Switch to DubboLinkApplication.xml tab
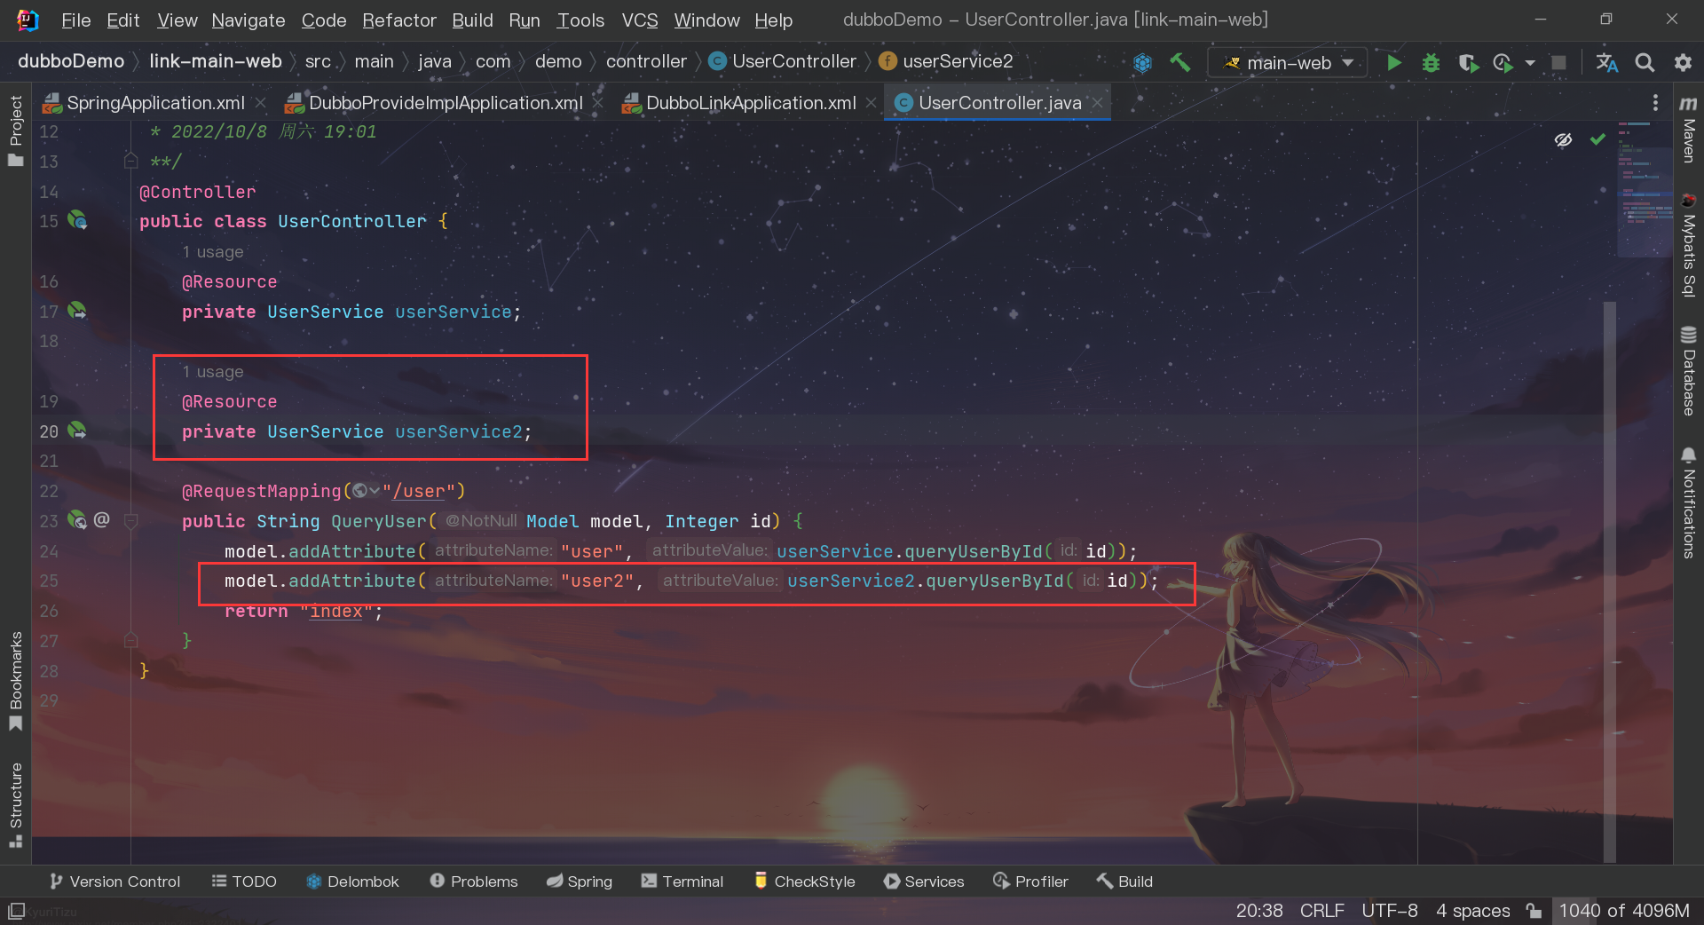The height and width of the screenshot is (925, 1704). pyautogui.click(x=739, y=103)
